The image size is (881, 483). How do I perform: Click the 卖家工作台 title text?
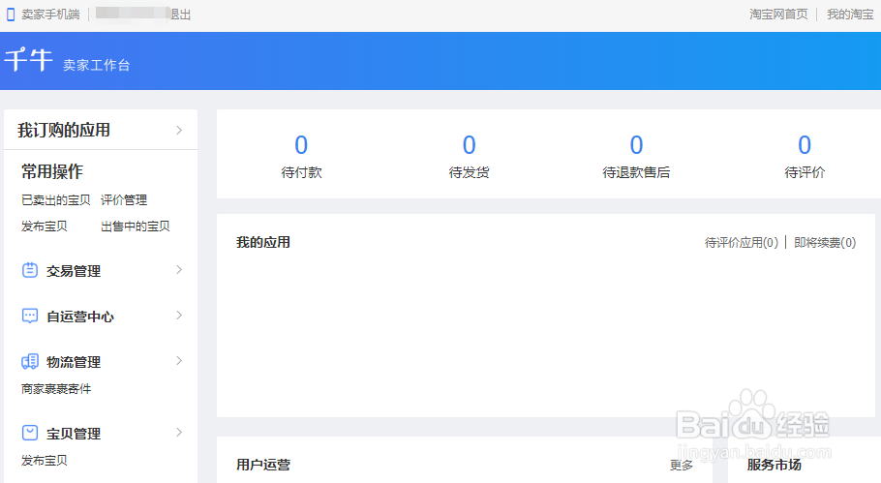coord(96,65)
